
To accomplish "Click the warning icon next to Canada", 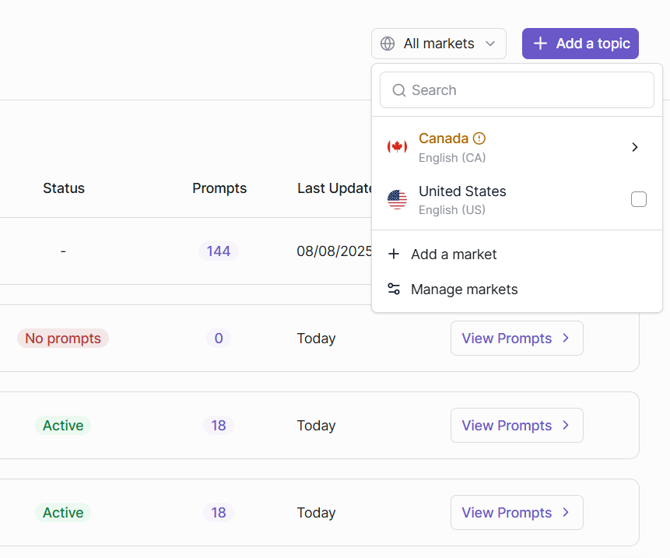I will point(480,138).
